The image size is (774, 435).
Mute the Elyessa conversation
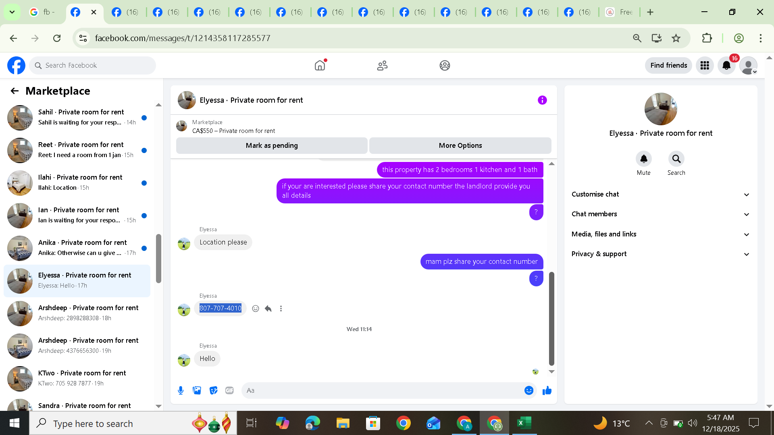click(x=644, y=159)
